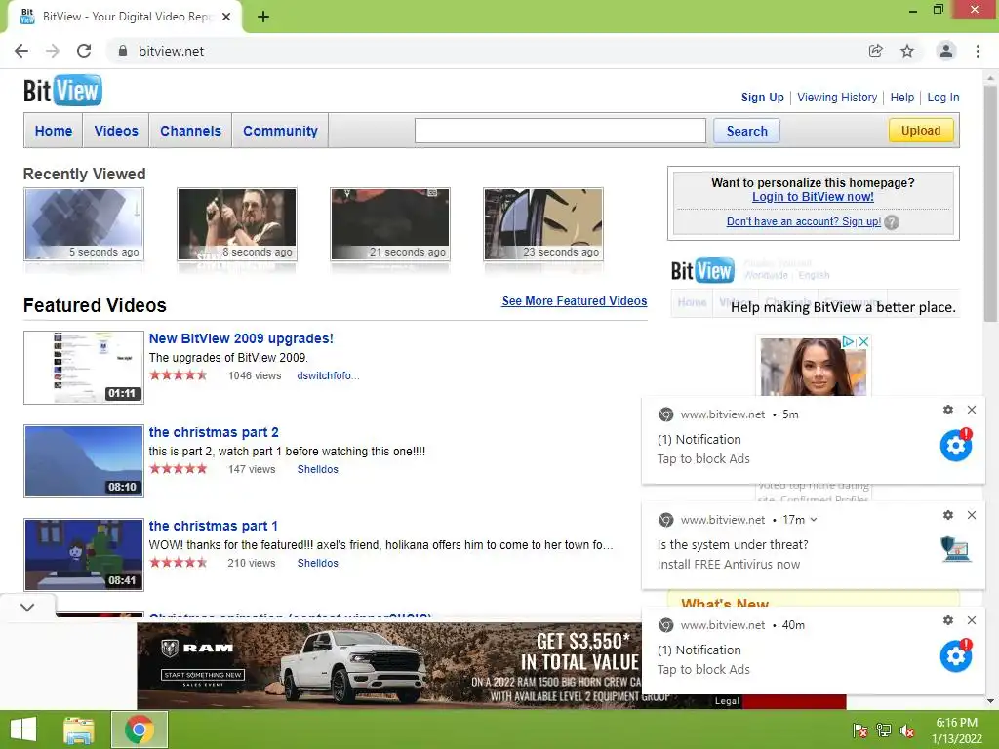Focus the video search input field
The height and width of the screenshot is (749, 999).
point(560,131)
